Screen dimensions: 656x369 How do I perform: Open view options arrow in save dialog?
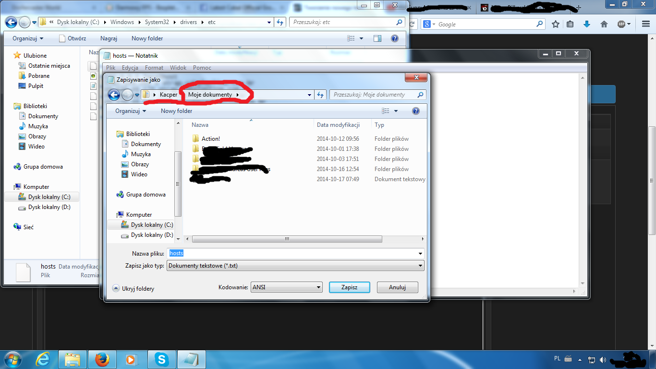[x=396, y=111]
